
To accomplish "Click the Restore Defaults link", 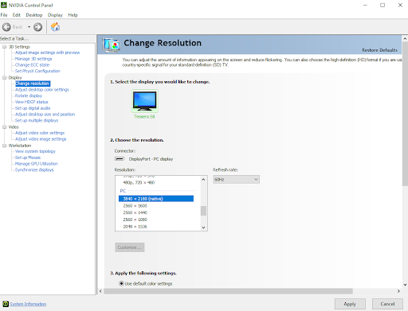I will click(379, 50).
